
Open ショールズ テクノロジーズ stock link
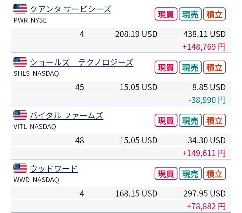81,62
